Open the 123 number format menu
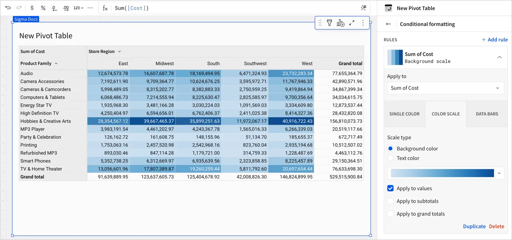The height and width of the screenshot is (240, 512). pos(78,8)
